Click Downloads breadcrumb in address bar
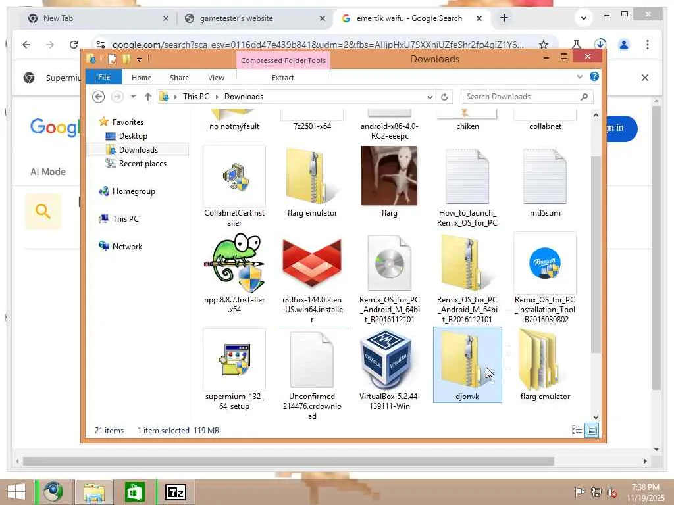This screenshot has height=505, width=674. (244, 97)
